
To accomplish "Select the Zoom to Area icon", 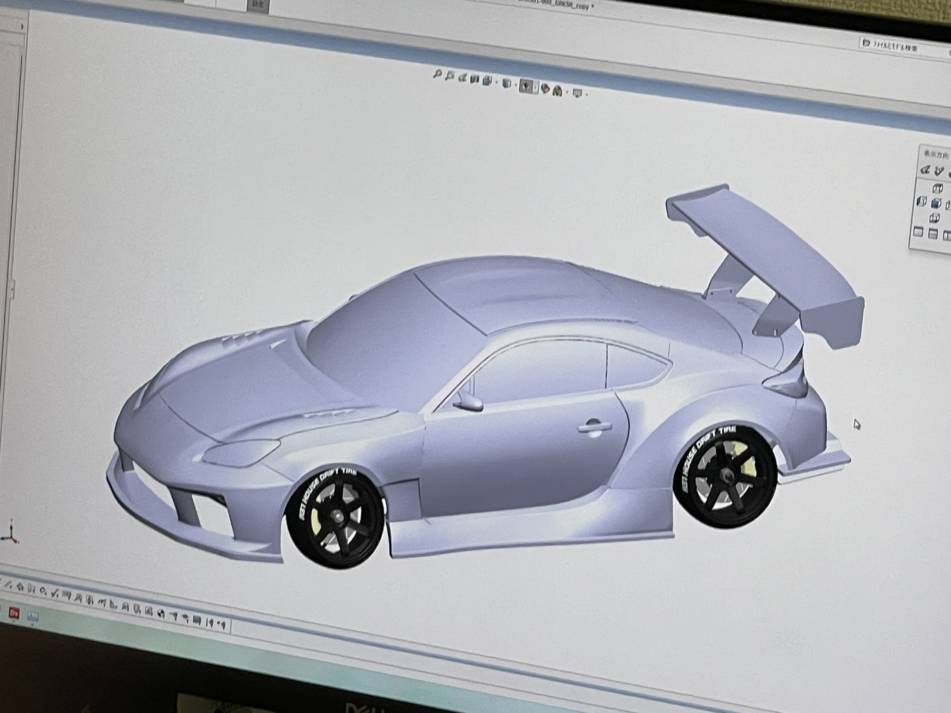I will pos(449,76).
